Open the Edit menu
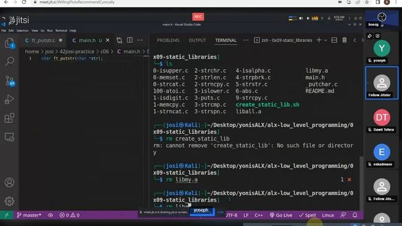This screenshot has width=402, height=226. point(11,31)
